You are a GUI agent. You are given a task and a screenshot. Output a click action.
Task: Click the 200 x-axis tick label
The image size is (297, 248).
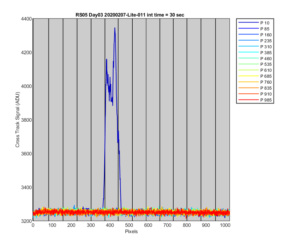(71, 225)
